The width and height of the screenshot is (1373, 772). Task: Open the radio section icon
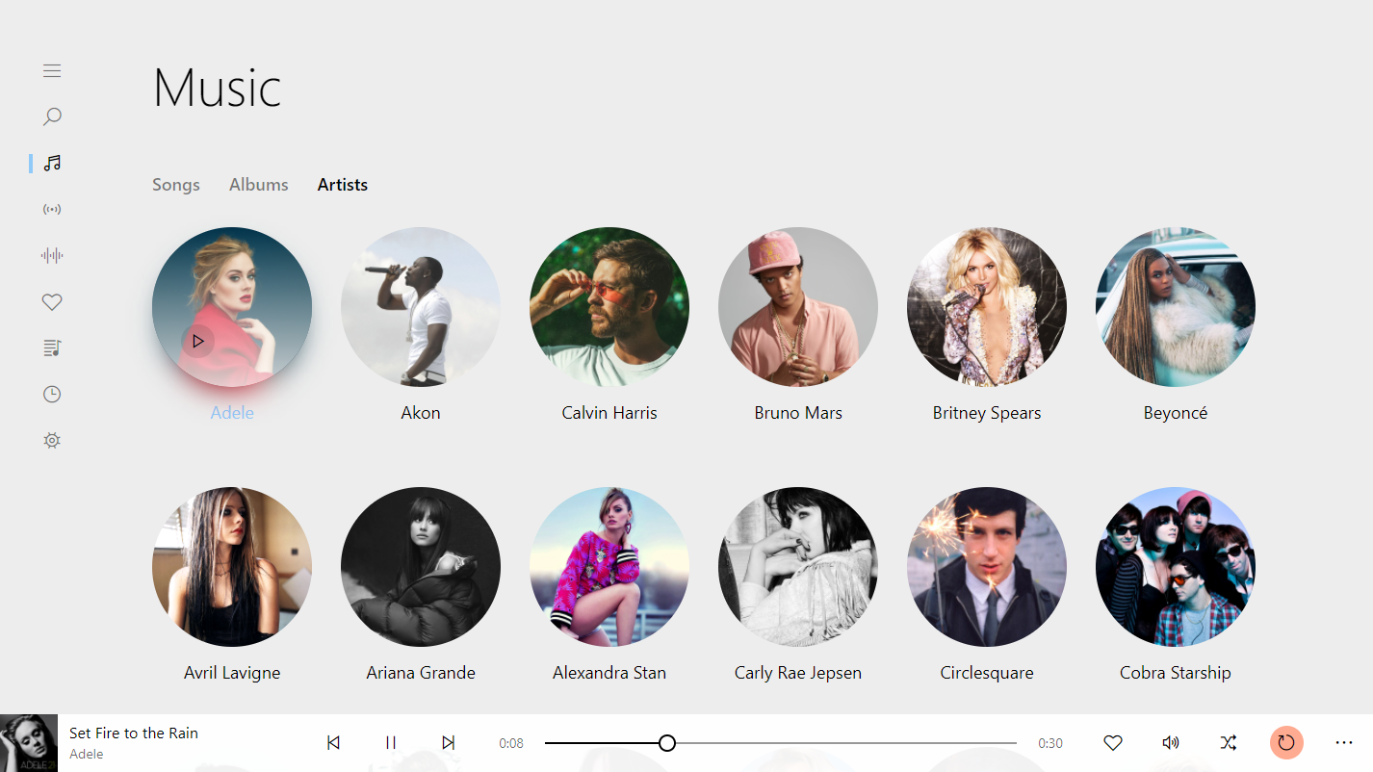[52, 209]
